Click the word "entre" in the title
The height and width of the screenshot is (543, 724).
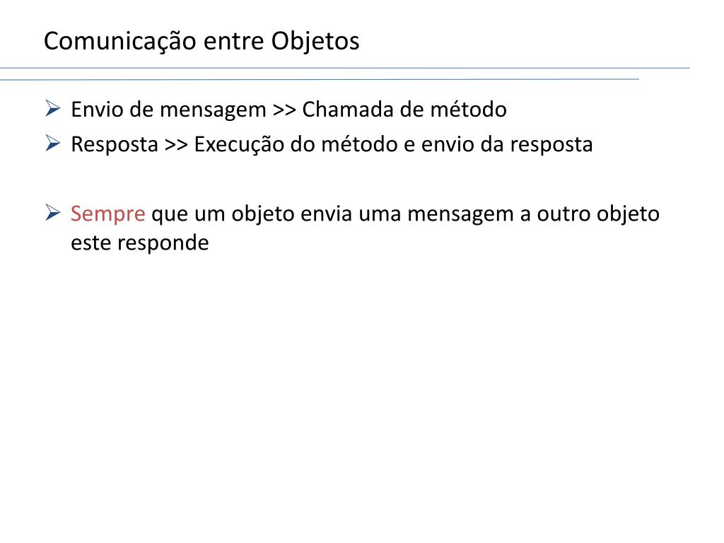coord(233,42)
